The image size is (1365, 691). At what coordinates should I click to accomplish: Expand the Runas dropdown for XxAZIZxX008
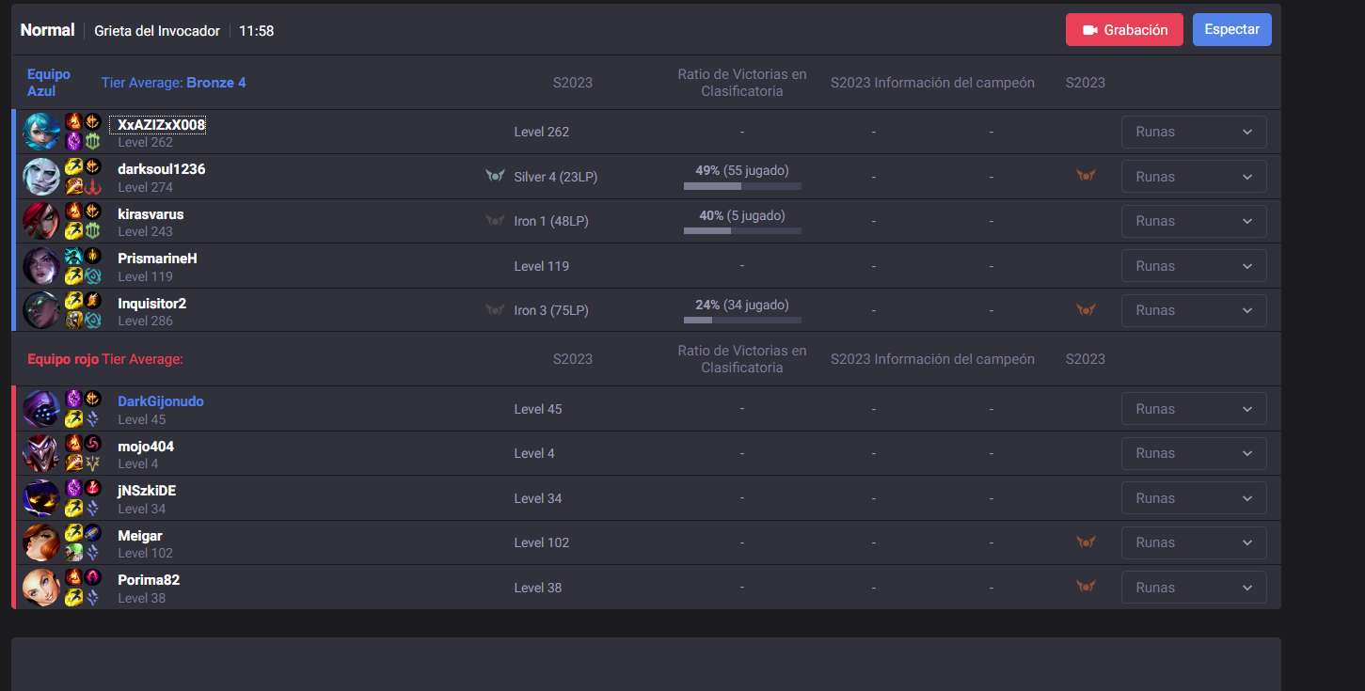(x=1194, y=132)
